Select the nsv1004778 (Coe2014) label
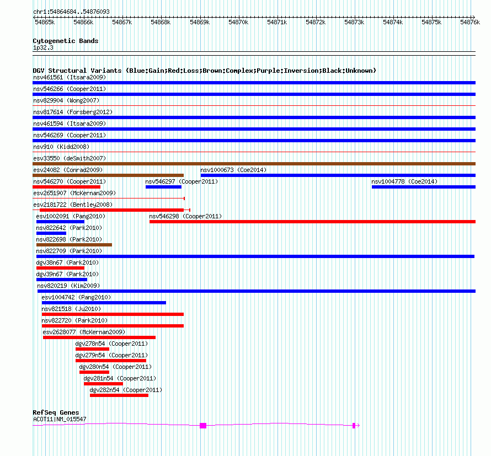 pos(404,181)
